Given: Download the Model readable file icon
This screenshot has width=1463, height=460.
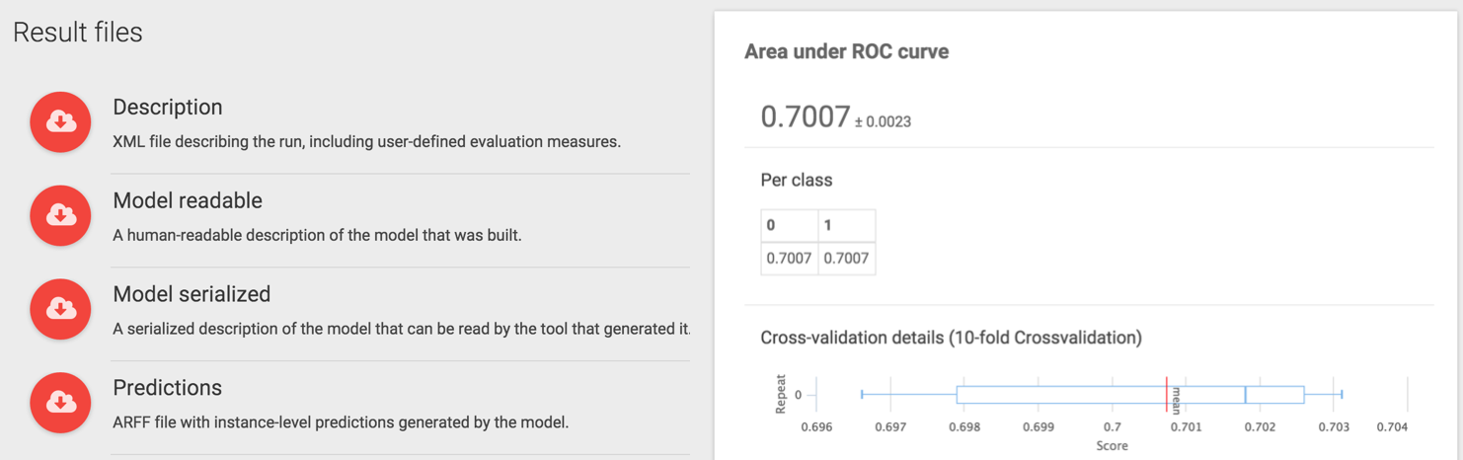Looking at the screenshot, I should (x=60, y=215).
